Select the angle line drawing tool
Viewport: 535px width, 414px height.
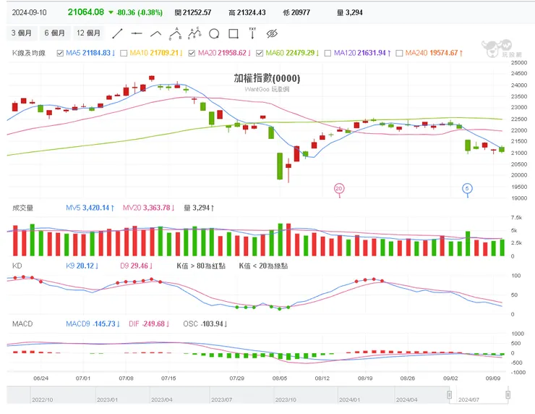coord(156,33)
